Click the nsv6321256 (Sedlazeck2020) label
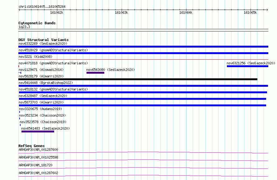This screenshot has height=180, width=277. [x=251, y=63]
